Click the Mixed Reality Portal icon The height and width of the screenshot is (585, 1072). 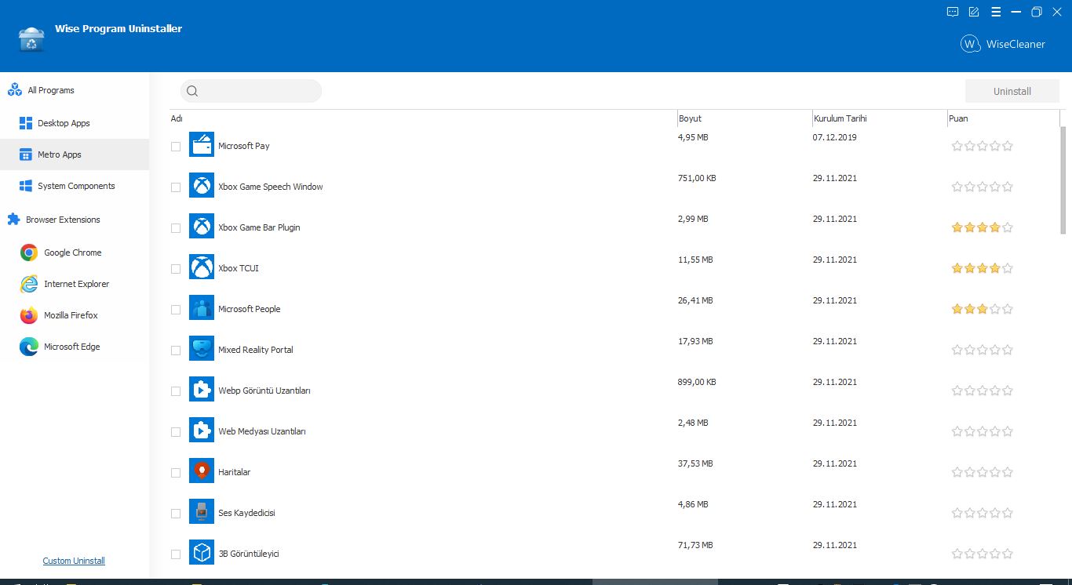202,350
